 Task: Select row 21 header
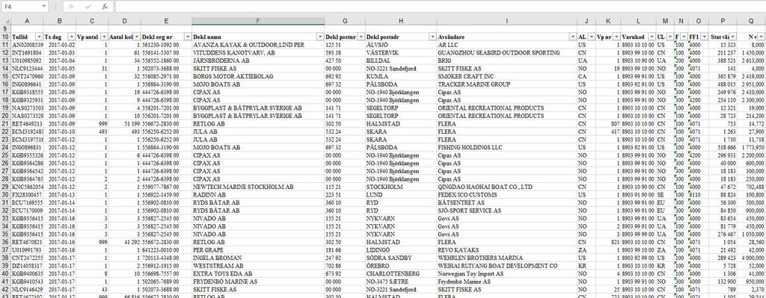point(5,124)
